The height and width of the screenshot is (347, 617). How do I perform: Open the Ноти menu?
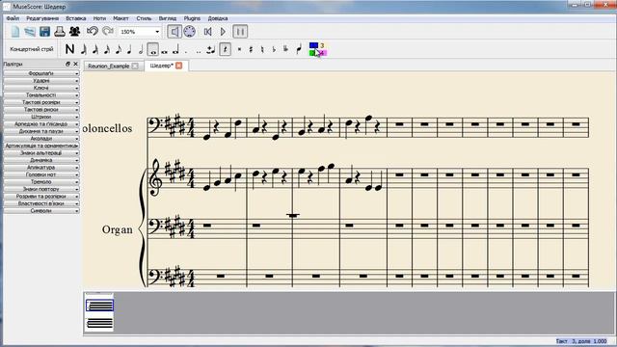(x=99, y=18)
